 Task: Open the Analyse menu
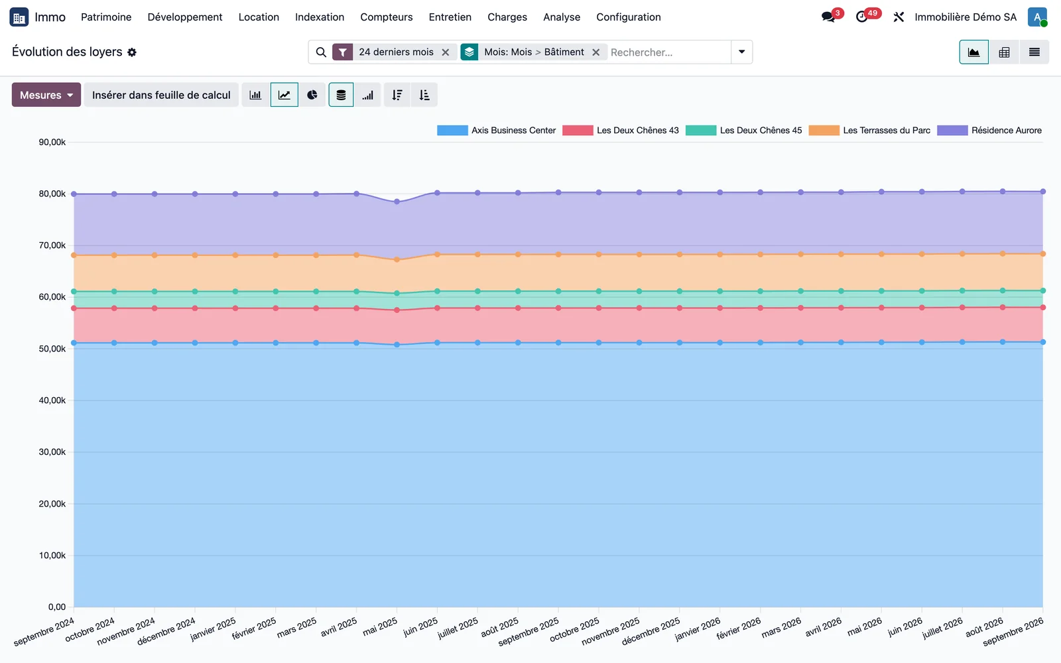[562, 17]
